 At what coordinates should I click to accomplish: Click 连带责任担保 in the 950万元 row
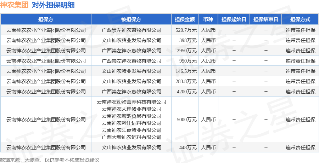click(301, 61)
